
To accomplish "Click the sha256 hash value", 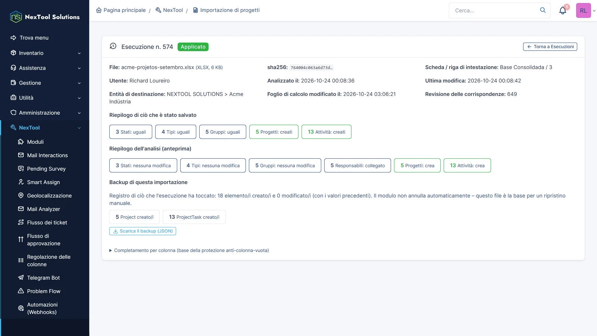I will (312, 68).
